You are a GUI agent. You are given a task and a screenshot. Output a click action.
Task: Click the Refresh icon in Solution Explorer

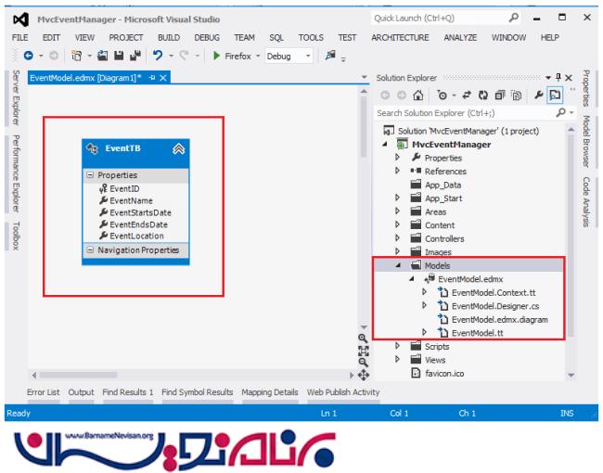[x=483, y=95]
